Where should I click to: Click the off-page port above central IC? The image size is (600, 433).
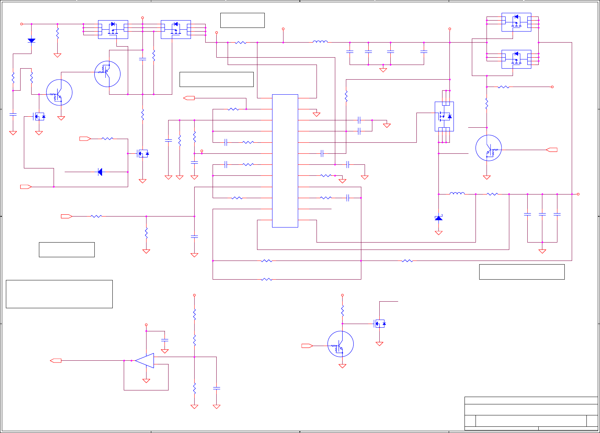coord(189,98)
